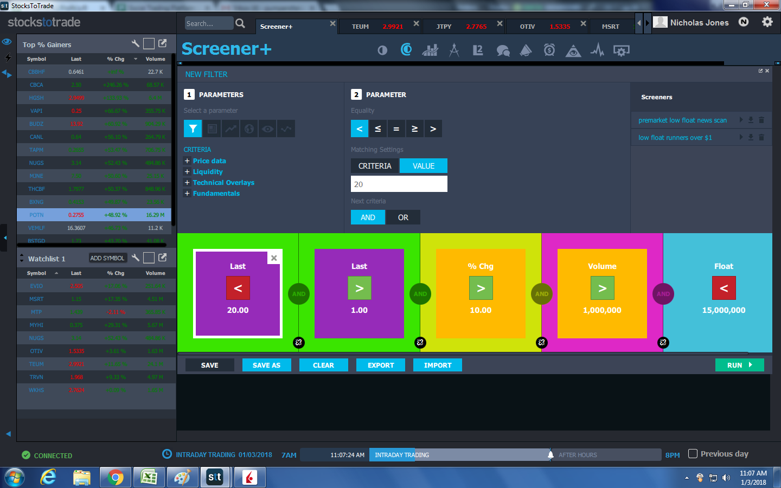Select the less-than equality operator
The width and height of the screenshot is (781, 488).
coord(360,129)
